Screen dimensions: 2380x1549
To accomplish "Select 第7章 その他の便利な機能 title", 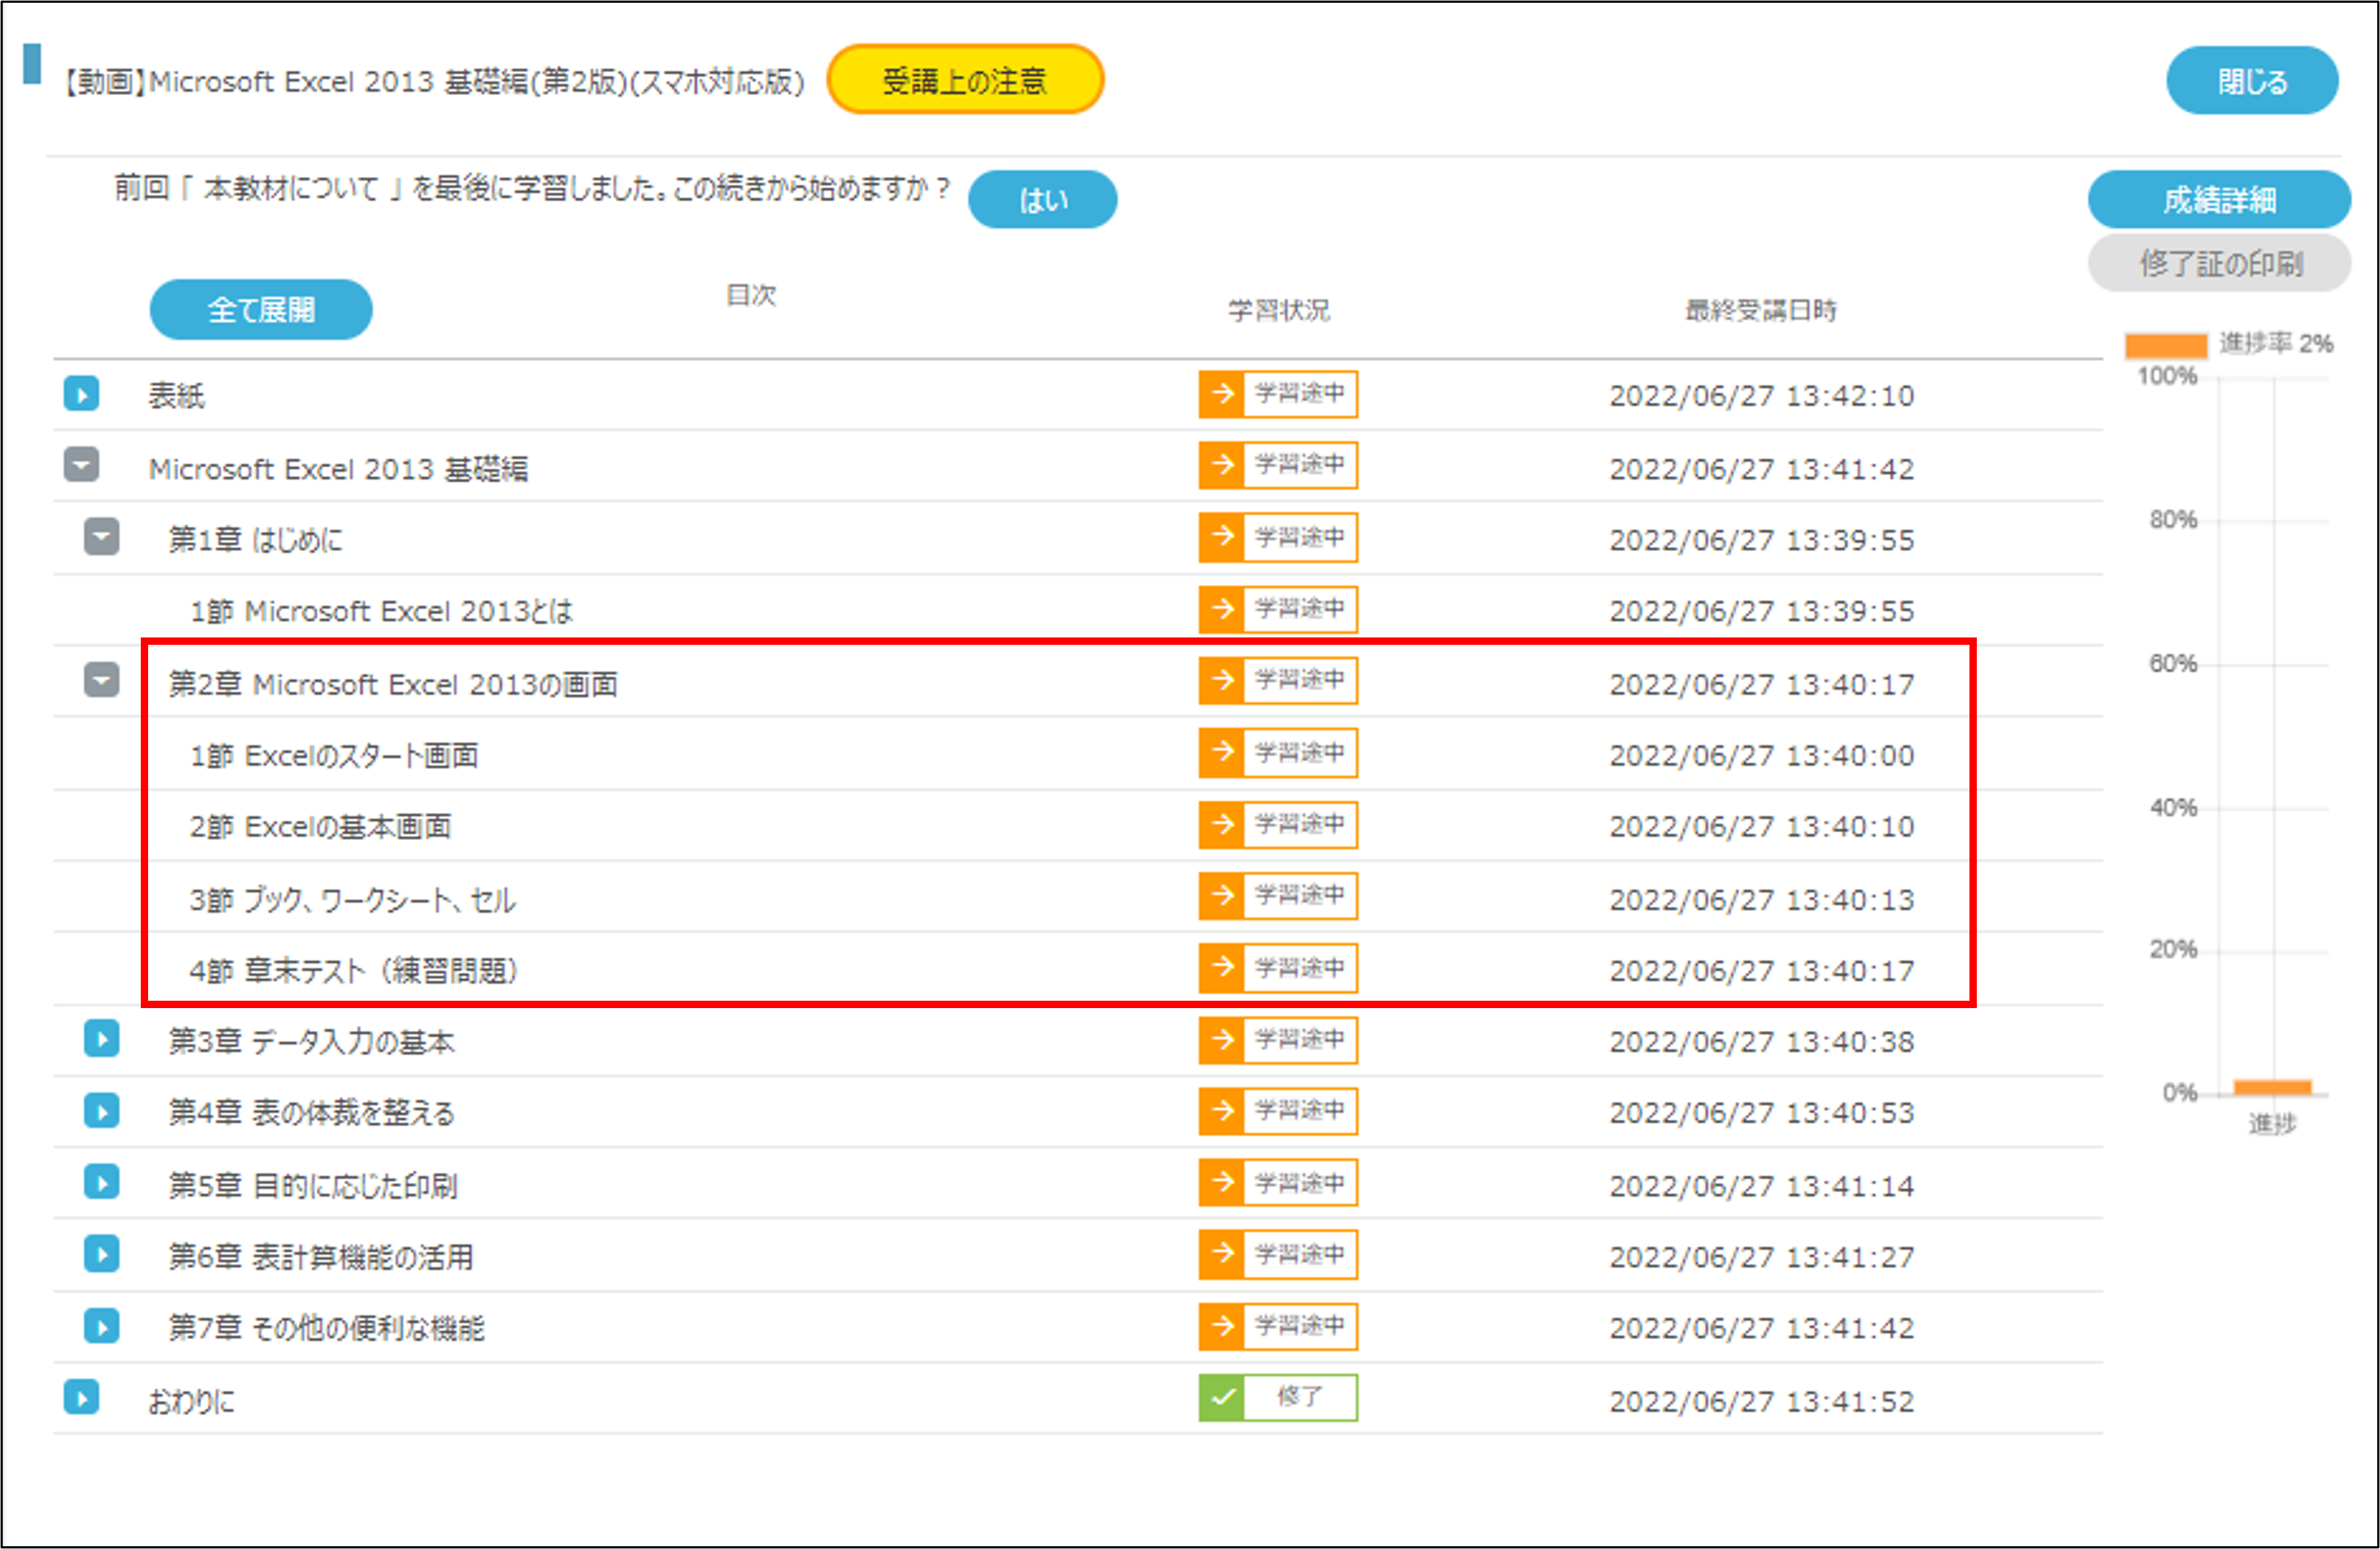I will 327,1329.
